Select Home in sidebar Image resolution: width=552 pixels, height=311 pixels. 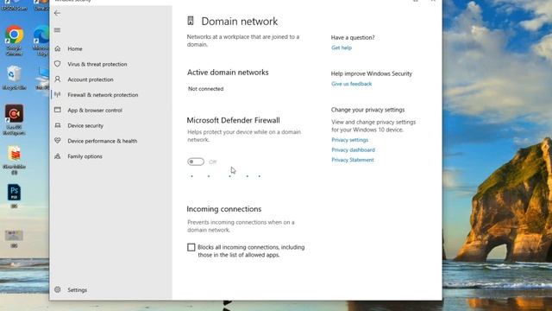pos(75,48)
